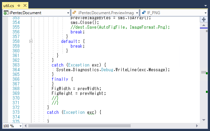Click WriteLine(exc.Message) on line 364
210x131 pixels.
141,70
